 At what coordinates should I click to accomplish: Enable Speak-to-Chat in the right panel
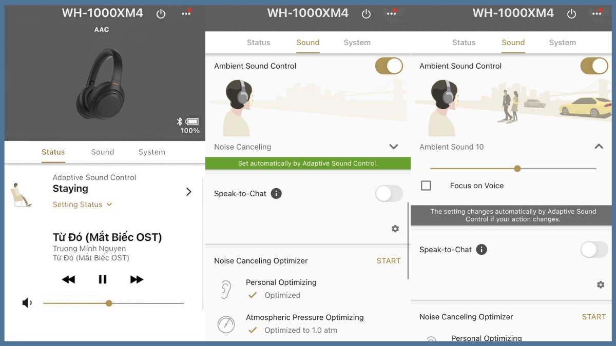(594, 250)
